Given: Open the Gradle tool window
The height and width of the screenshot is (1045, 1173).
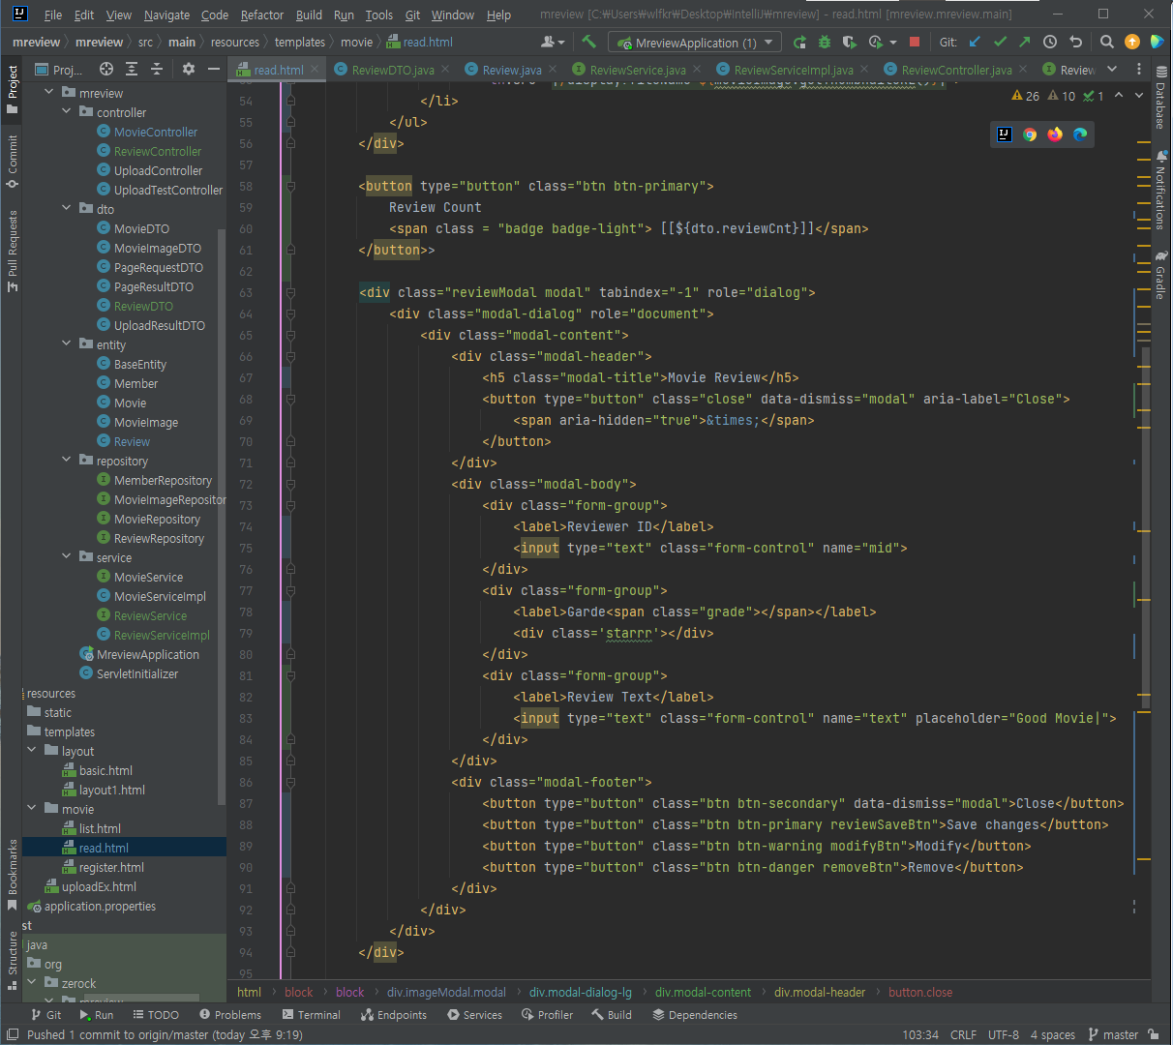Looking at the screenshot, I should click(1160, 275).
